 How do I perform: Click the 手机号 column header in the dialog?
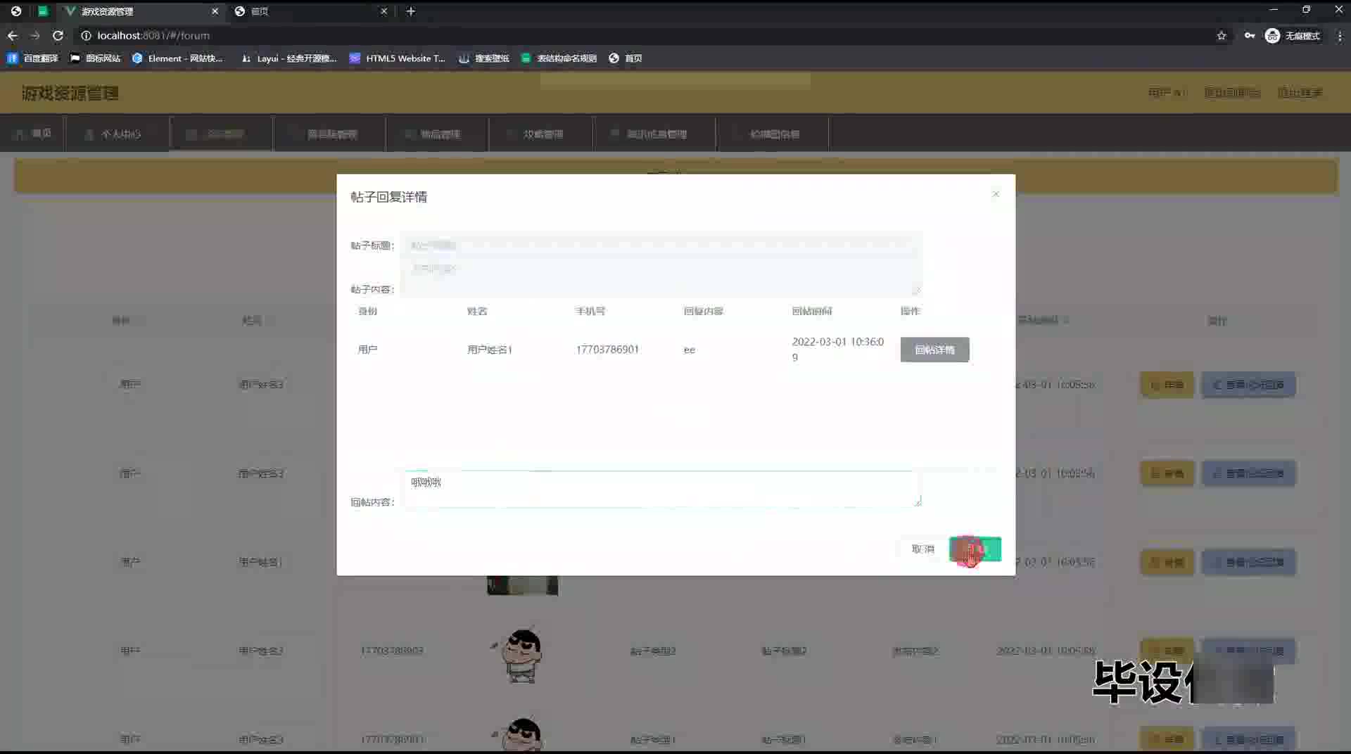pyautogui.click(x=590, y=311)
